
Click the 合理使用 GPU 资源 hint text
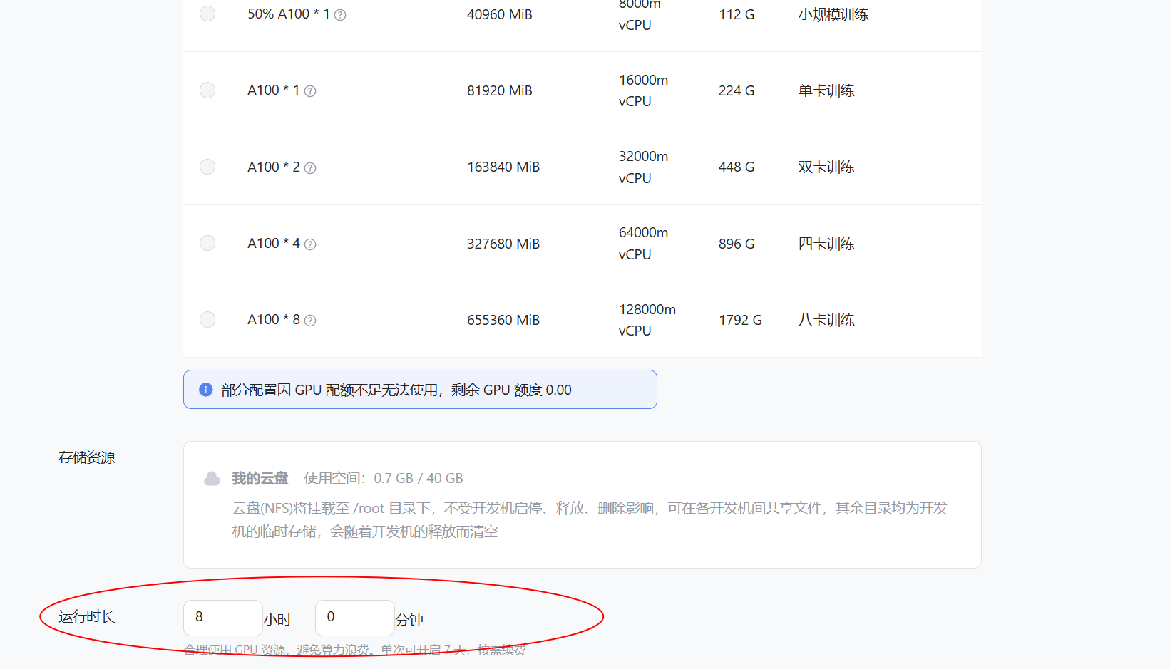[354, 650]
